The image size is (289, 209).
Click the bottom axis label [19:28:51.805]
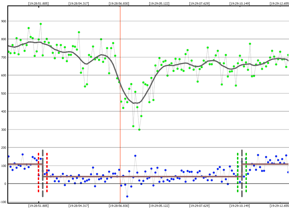click(38, 206)
